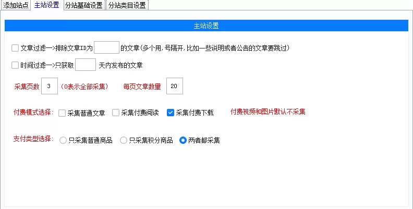Select the 只采集积分商品 radio button
Viewport: 413px width, 209px height.
point(124,141)
